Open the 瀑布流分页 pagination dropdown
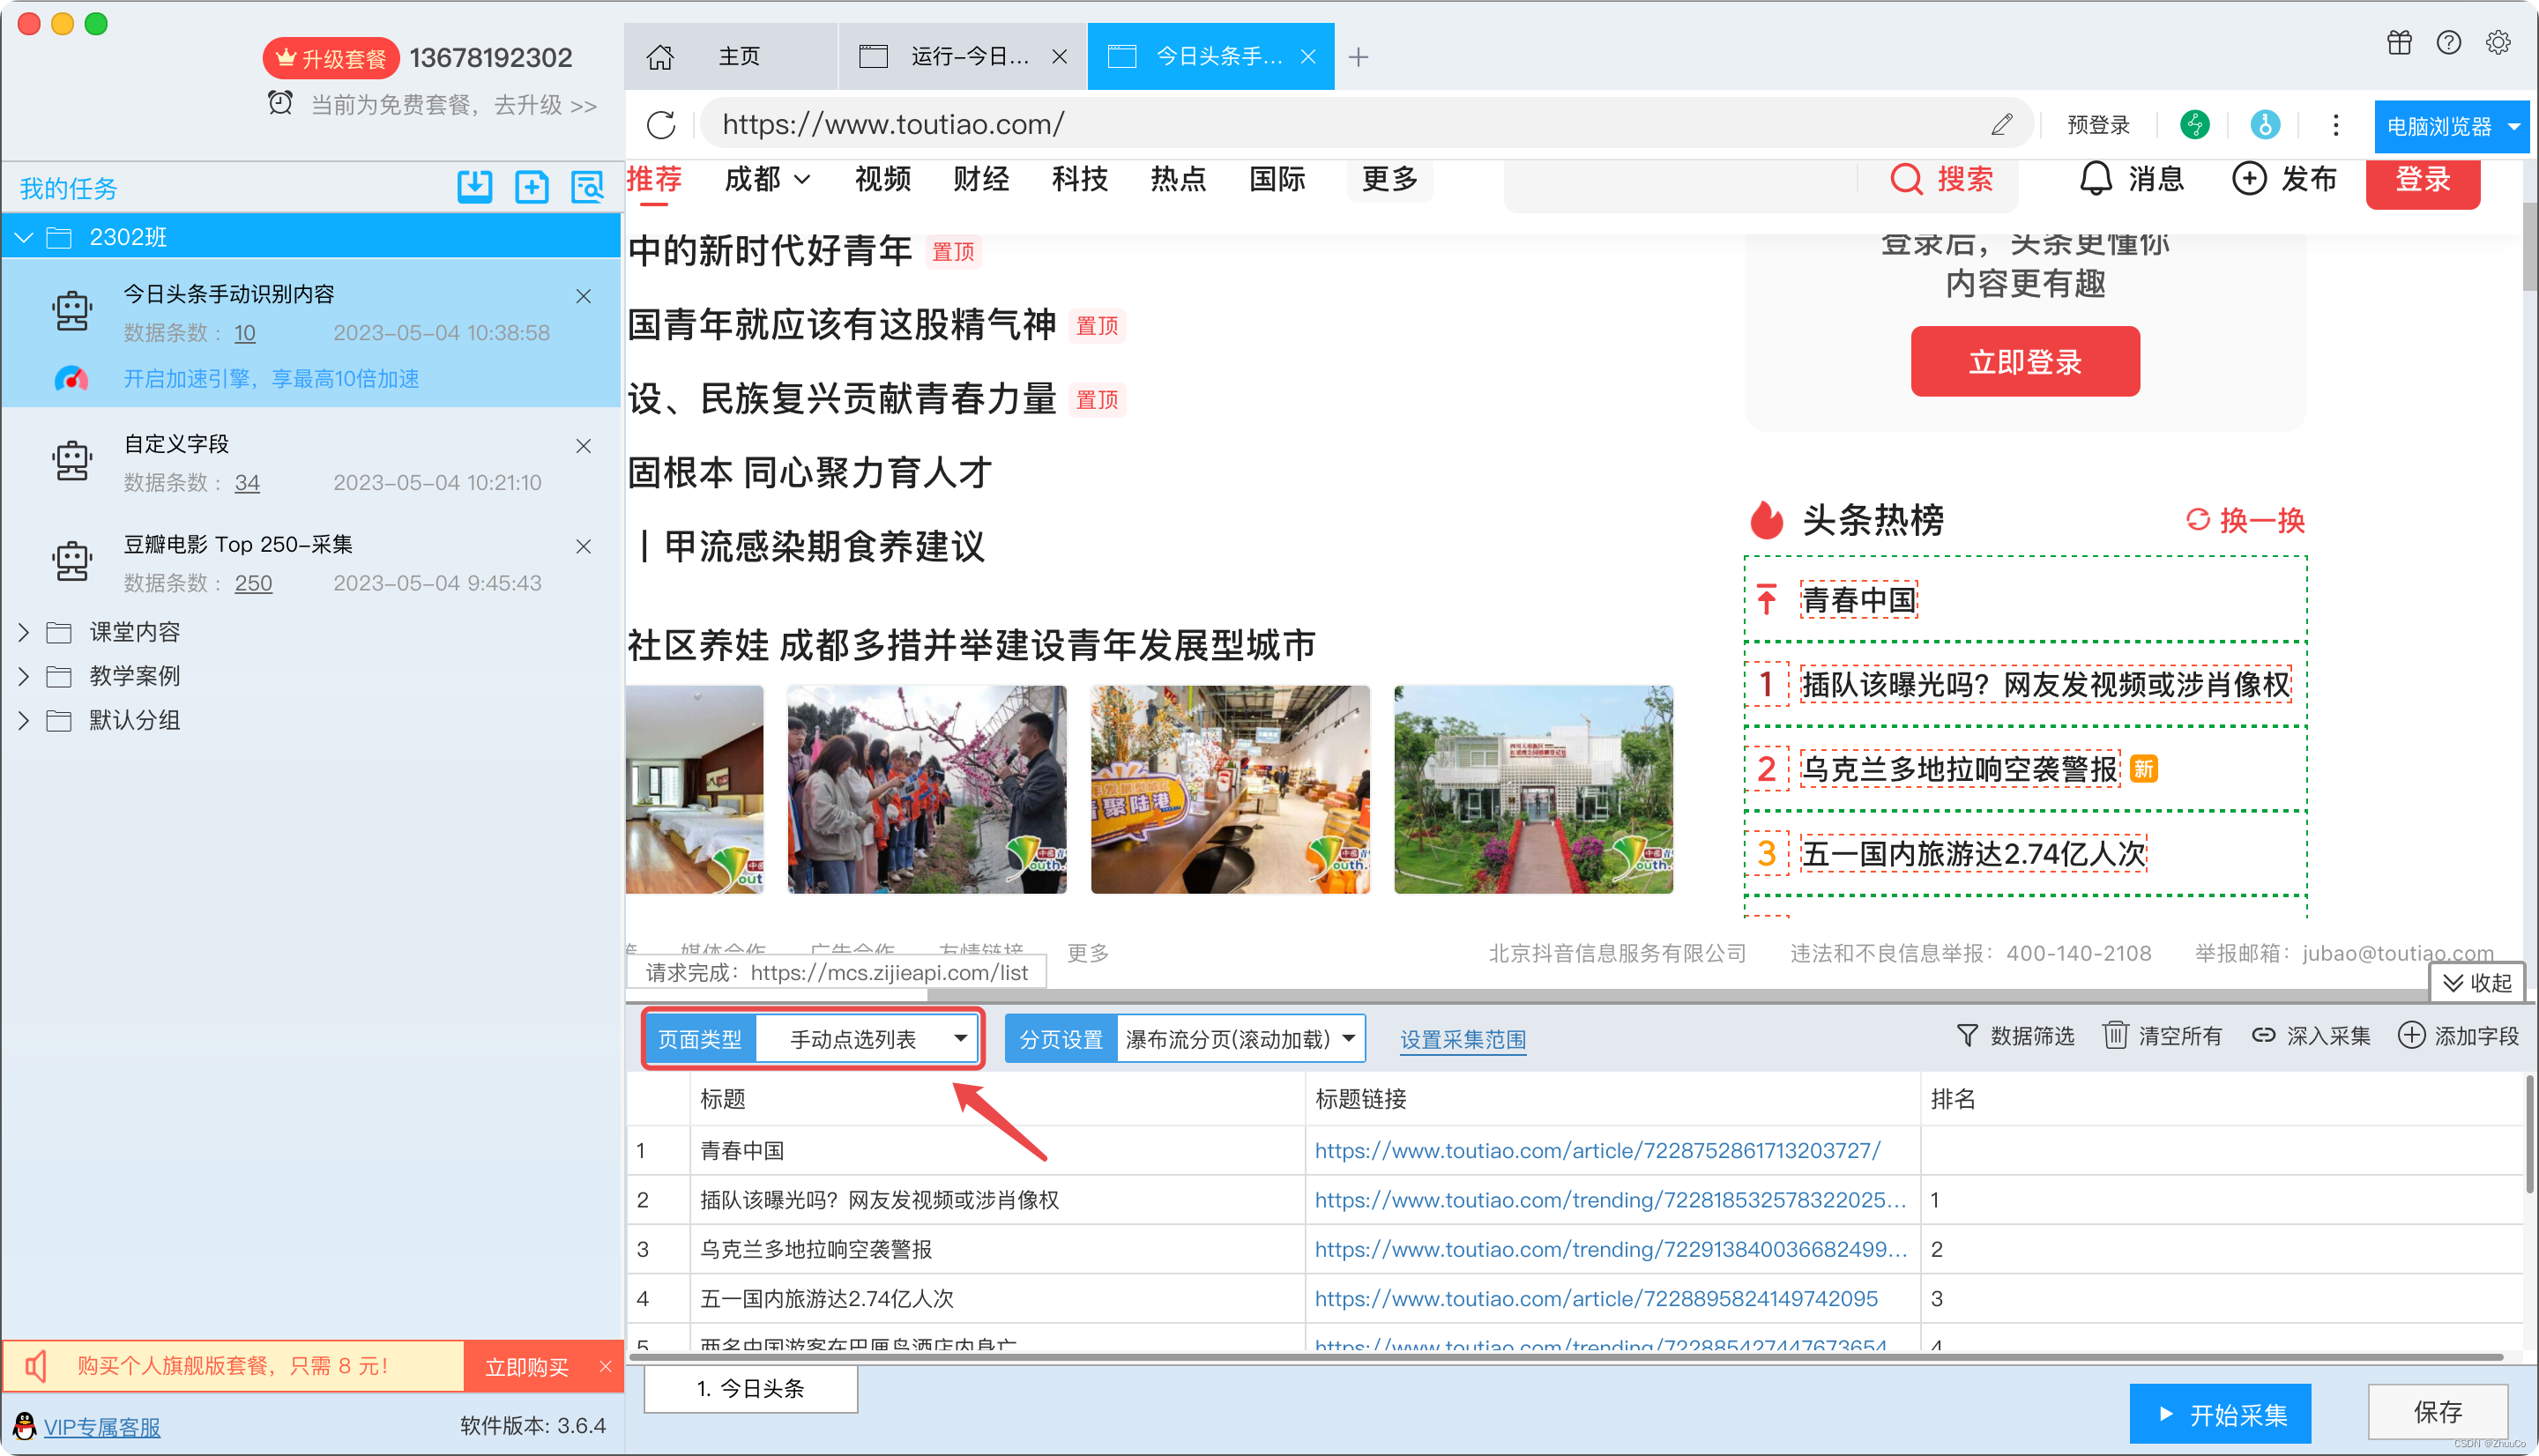2539x1456 pixels. point(1240,1040)
